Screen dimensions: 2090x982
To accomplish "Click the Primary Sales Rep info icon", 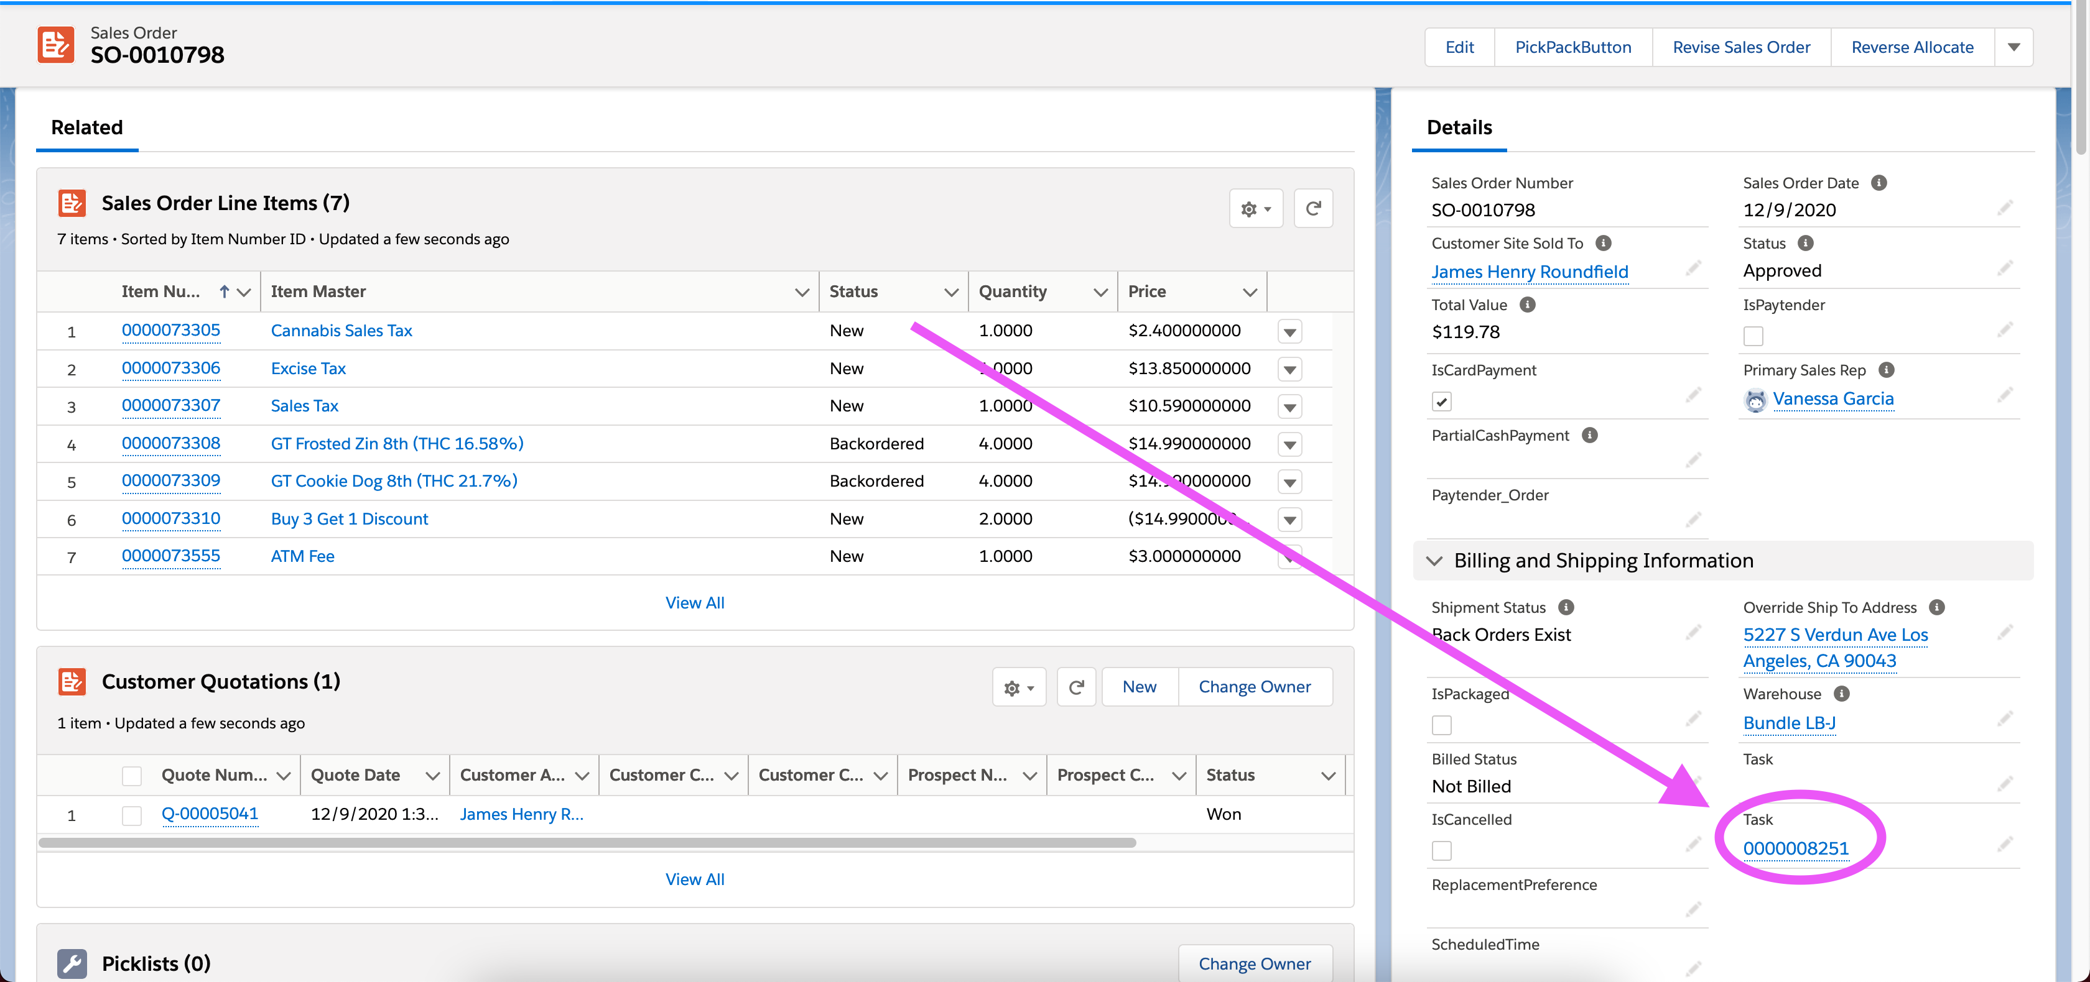I will [x=1887, y=370].
